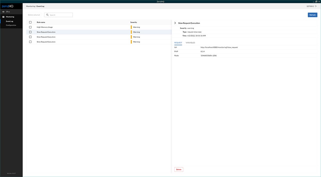Click the http://localhost:8080/monitoring?slow_request URL value
321x177 pixels.
(x=219, y=47)
